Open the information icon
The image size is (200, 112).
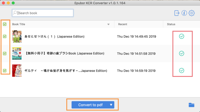184,13
